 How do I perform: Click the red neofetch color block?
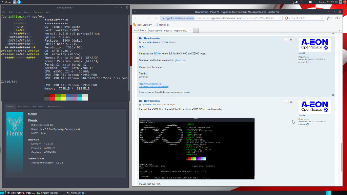(x=53, y=97)
